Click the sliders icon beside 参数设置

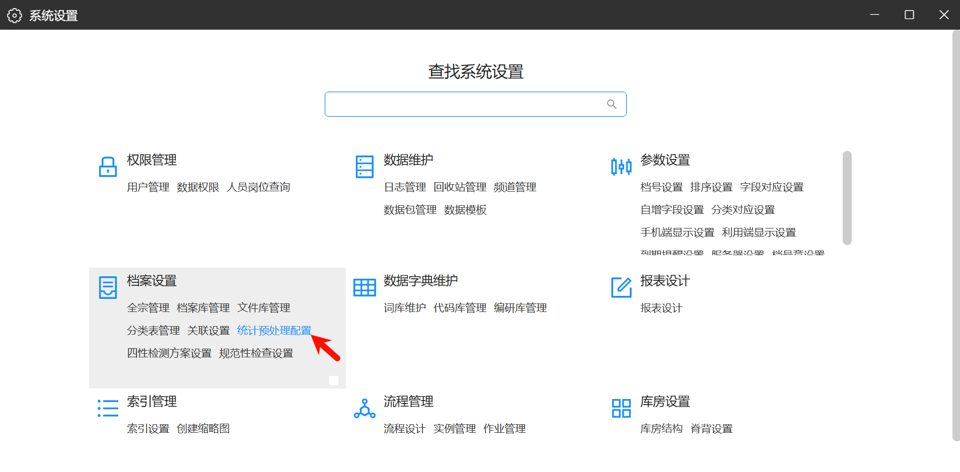point(621,167)
